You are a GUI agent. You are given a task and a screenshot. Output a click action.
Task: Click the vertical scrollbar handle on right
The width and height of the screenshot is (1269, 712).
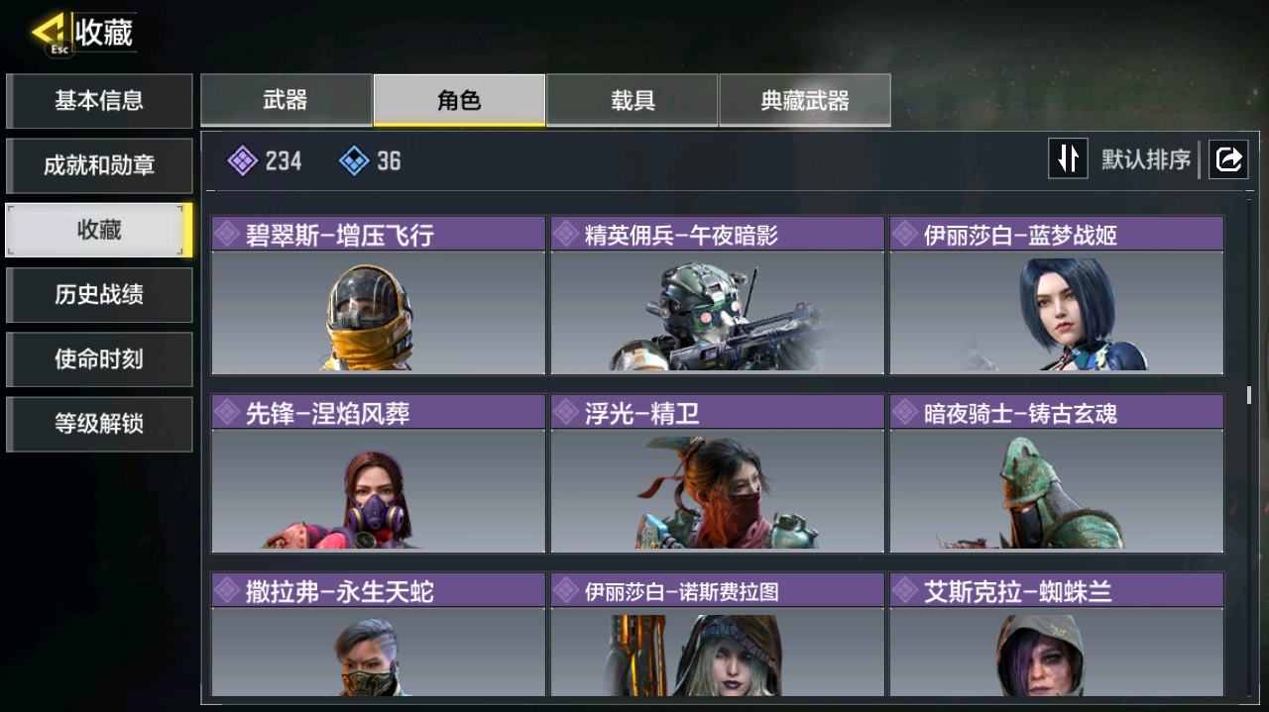1249,395
